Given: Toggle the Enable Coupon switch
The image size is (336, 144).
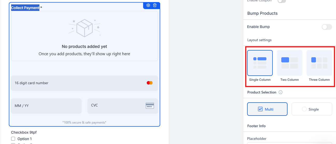Looking at the screenshot, I should coord(282,1).
